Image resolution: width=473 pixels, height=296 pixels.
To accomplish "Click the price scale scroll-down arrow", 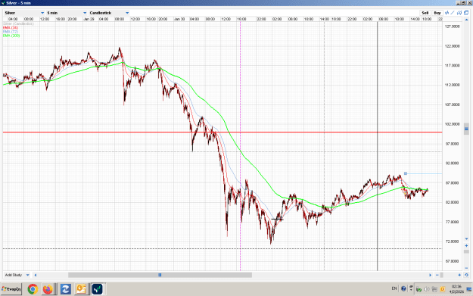I will [x=466, y=238].
